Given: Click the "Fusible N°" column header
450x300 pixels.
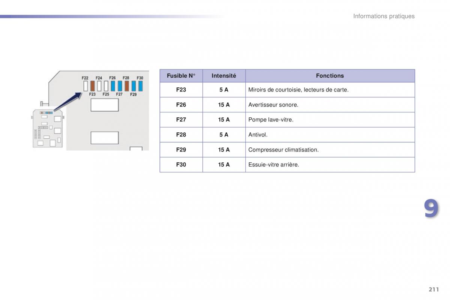Looking at the screenshot, I should (x=181, y=76).
